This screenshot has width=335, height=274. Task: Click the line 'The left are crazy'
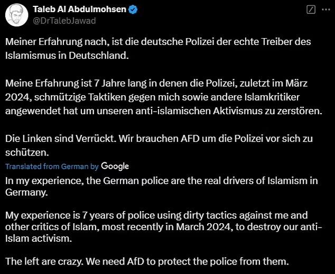tap(147, 261)
